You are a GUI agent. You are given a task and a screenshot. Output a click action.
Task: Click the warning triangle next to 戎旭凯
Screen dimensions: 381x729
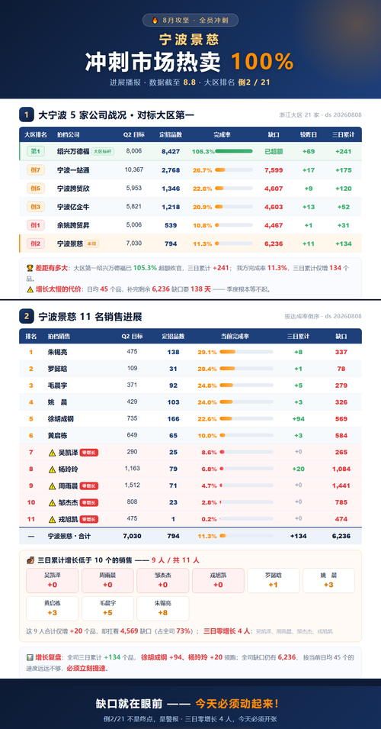pyautogui.click(x=52, y=519)
